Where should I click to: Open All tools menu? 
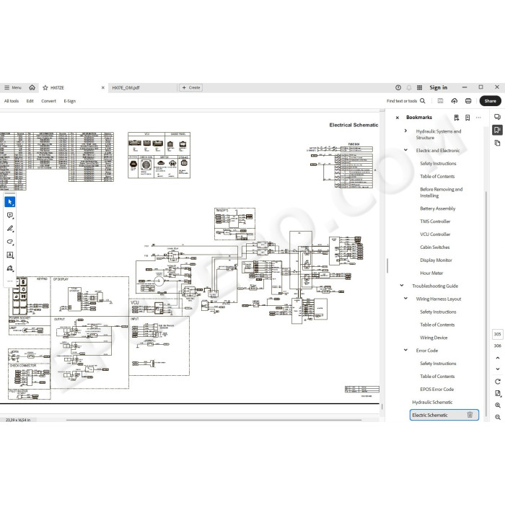click(12, 101)
